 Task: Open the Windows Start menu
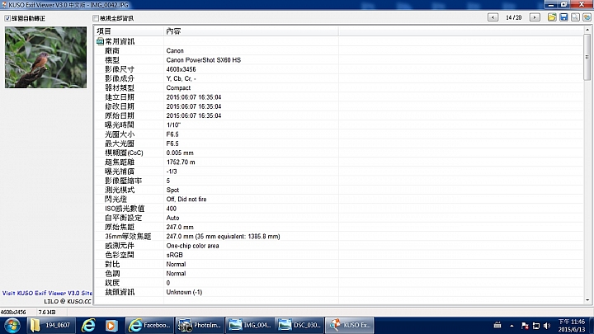(x=12, y=325)
